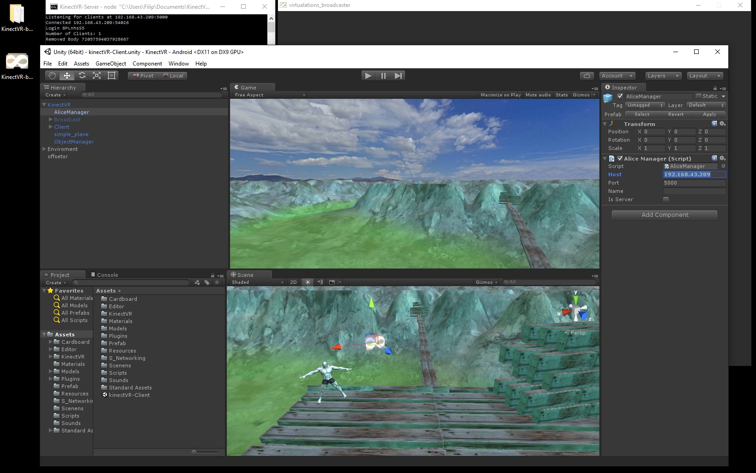Expand the Client hierarchy item

[x=51, y=127]
